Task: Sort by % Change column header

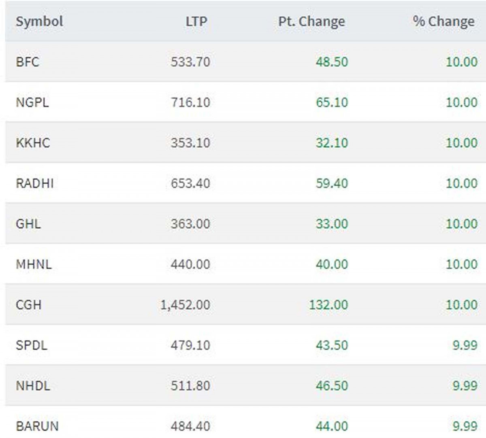Action: click(443, 21)
